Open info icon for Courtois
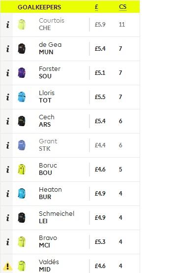The width and height of the screenshot is (177, 273). [8, 25]
